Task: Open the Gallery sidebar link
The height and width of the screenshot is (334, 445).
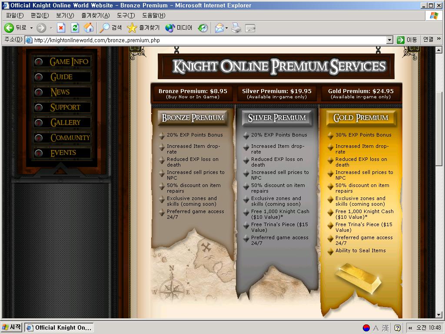Action: pos(62,122)
